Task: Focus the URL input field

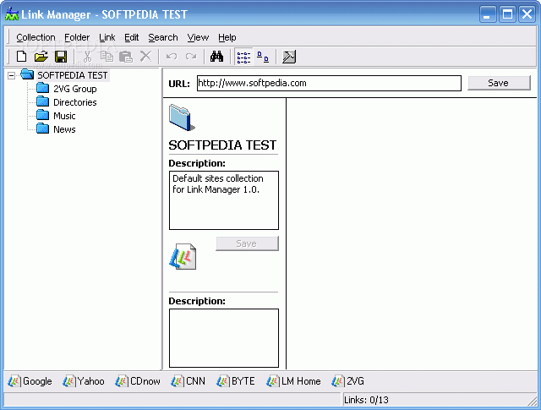Action: [329, 83]
